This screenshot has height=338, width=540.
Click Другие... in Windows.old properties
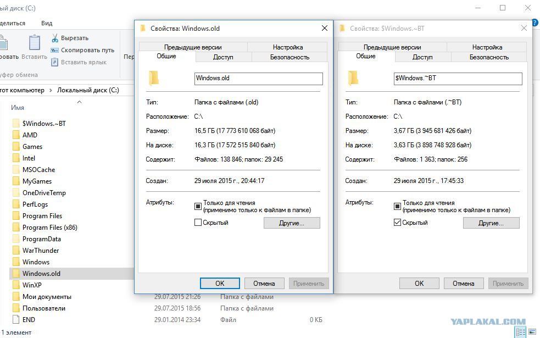292,223
